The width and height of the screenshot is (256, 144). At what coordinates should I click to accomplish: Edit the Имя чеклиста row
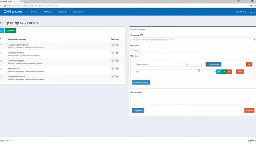(113, 69)
